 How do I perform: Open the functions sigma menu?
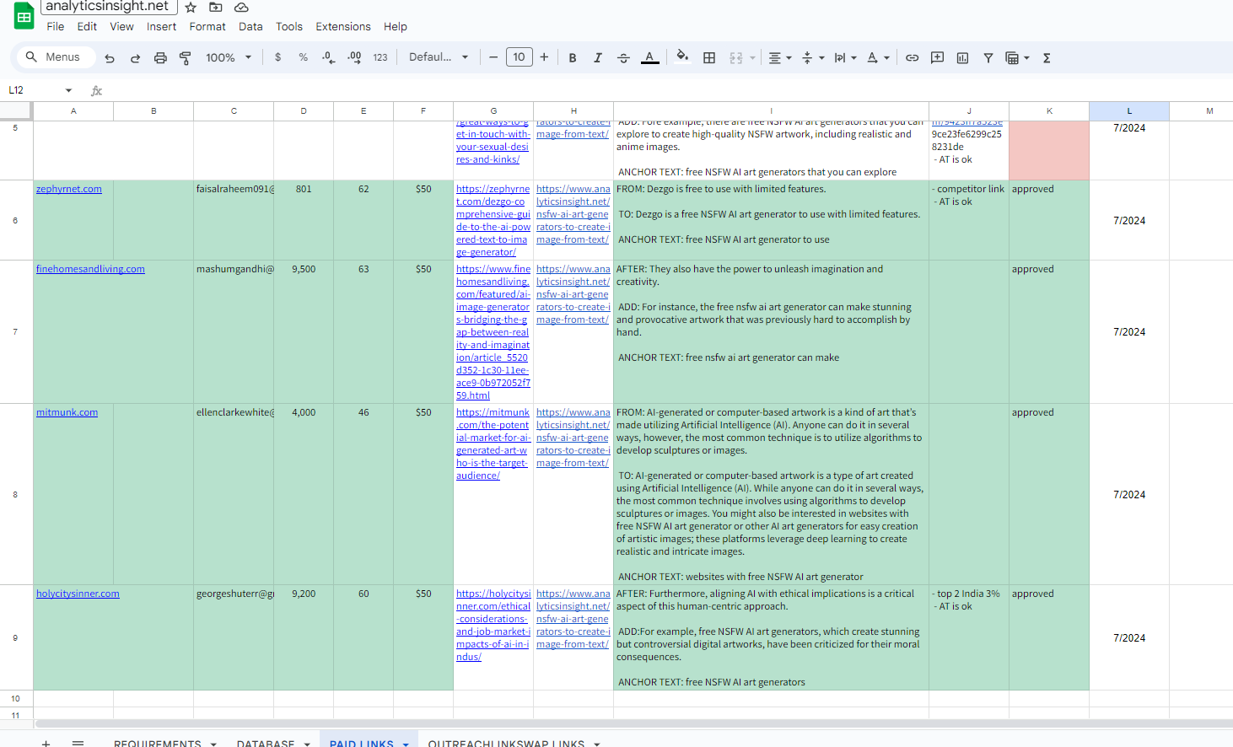1047,57
